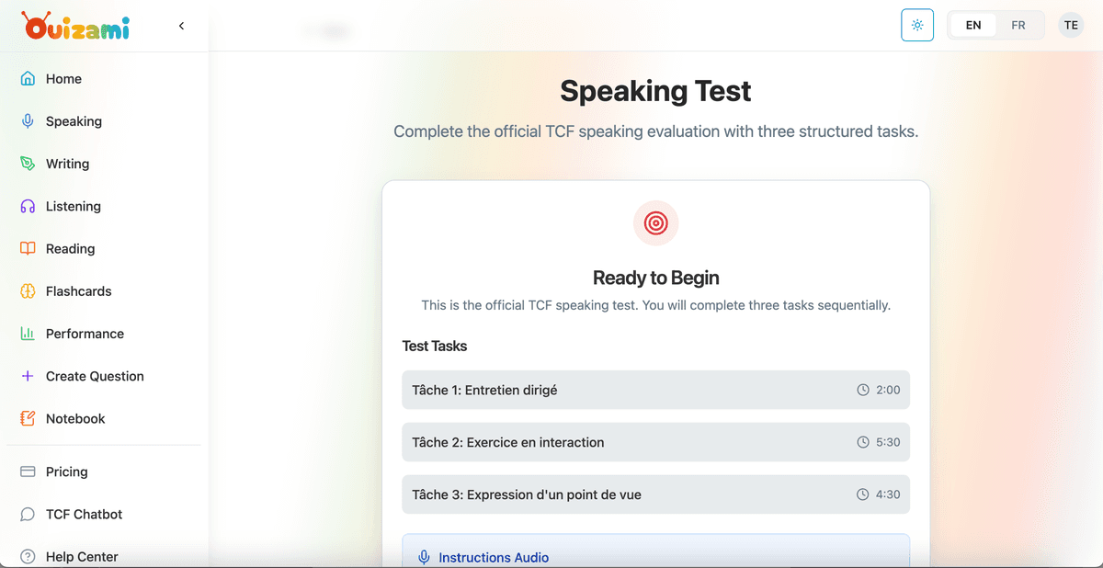
Task: Toggle light/dark theme with the sun icon
Action: click(x=916, y=25)
